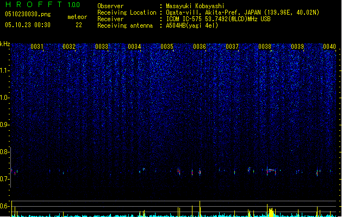Click the tallest yellow intensity spike near 0036
Screen dimensions: 342x217
(x=200, y=209)
